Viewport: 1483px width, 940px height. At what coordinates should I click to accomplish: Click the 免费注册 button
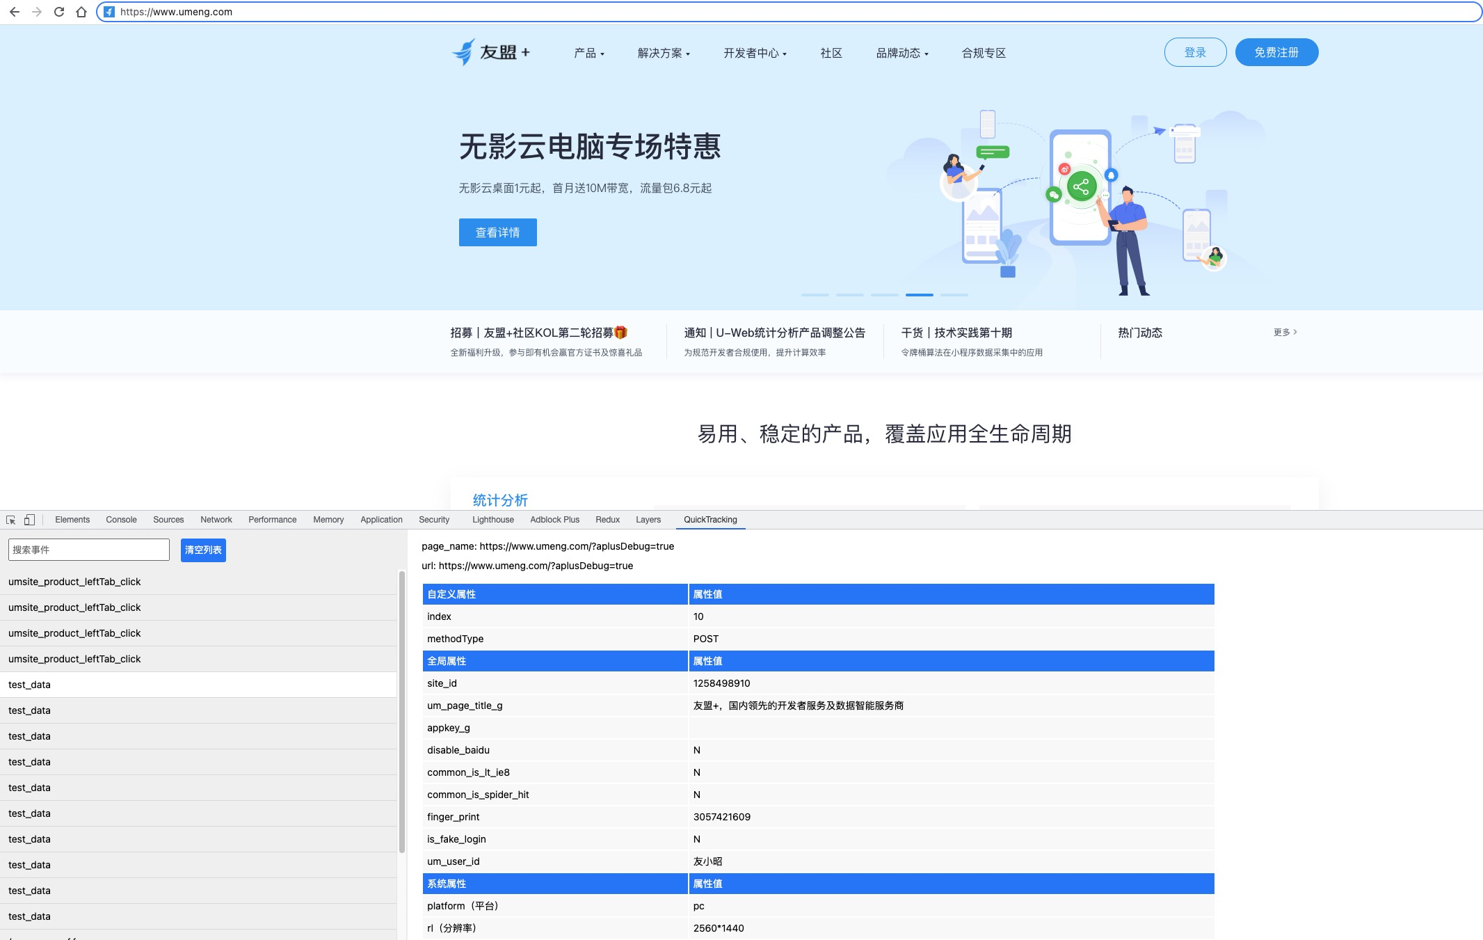(1276, 52)
